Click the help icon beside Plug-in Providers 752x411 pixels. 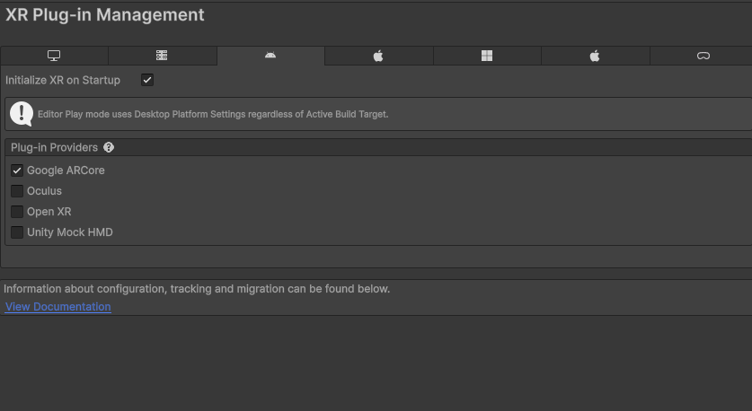[x=109, y=147]
